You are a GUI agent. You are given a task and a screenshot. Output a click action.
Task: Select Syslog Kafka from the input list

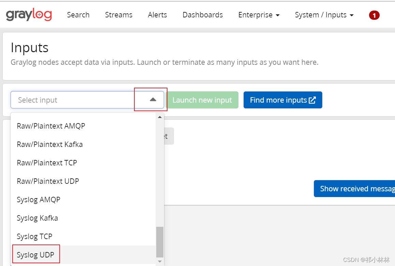[x=38, y=218]
